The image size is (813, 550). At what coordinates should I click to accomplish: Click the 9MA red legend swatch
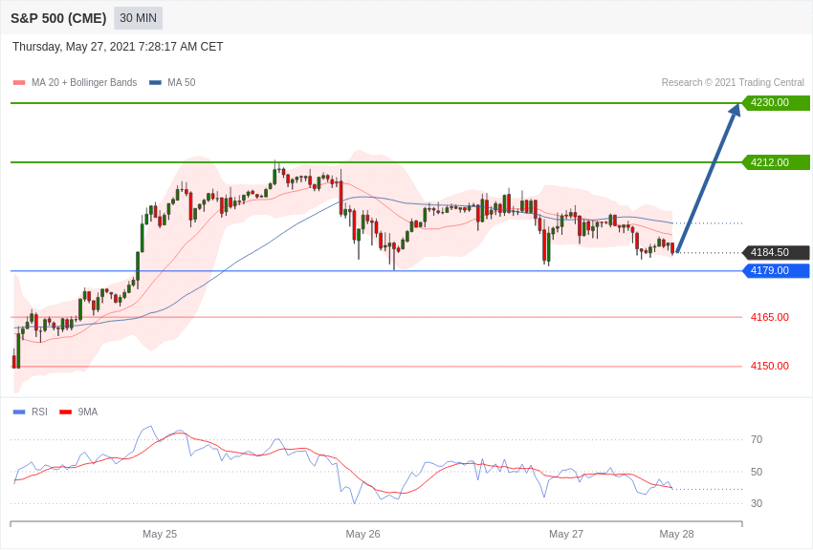point(66,412)
